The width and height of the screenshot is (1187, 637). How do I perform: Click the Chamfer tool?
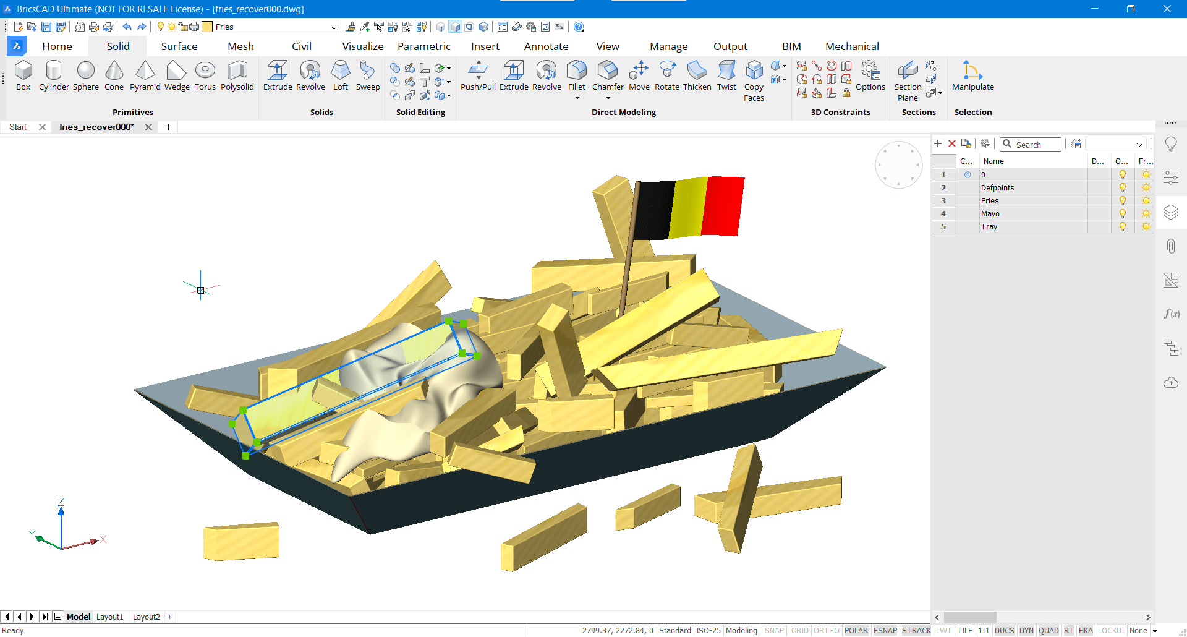608,76
